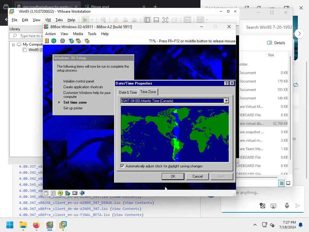Open the VMware Edit menu

click(x=25, y=20)
